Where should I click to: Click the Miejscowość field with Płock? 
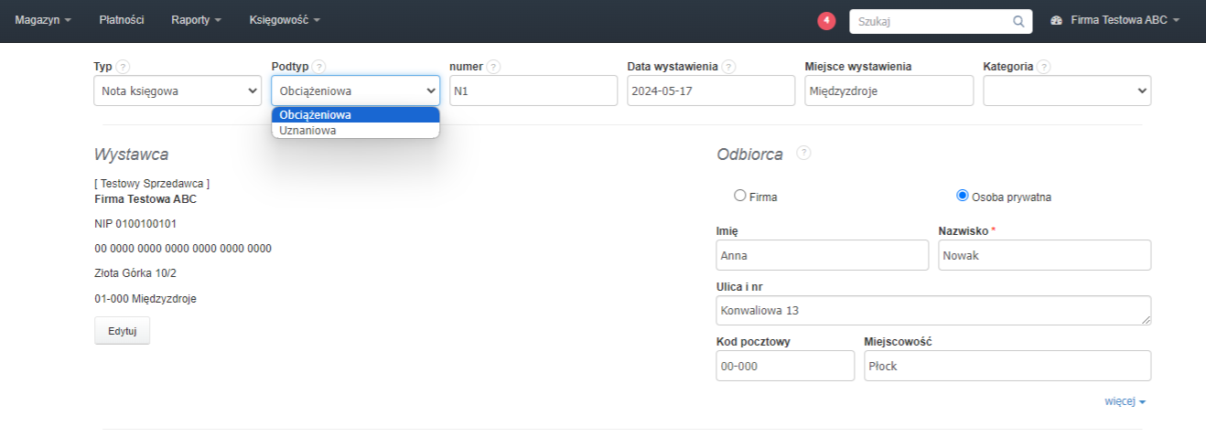[1007, 366]
